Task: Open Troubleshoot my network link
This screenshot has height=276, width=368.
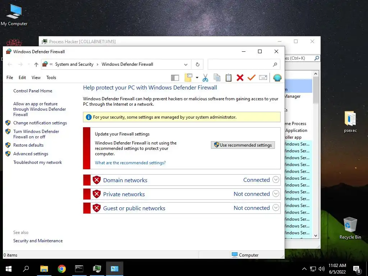Action: pyautogui.click(x=37, y=162)
